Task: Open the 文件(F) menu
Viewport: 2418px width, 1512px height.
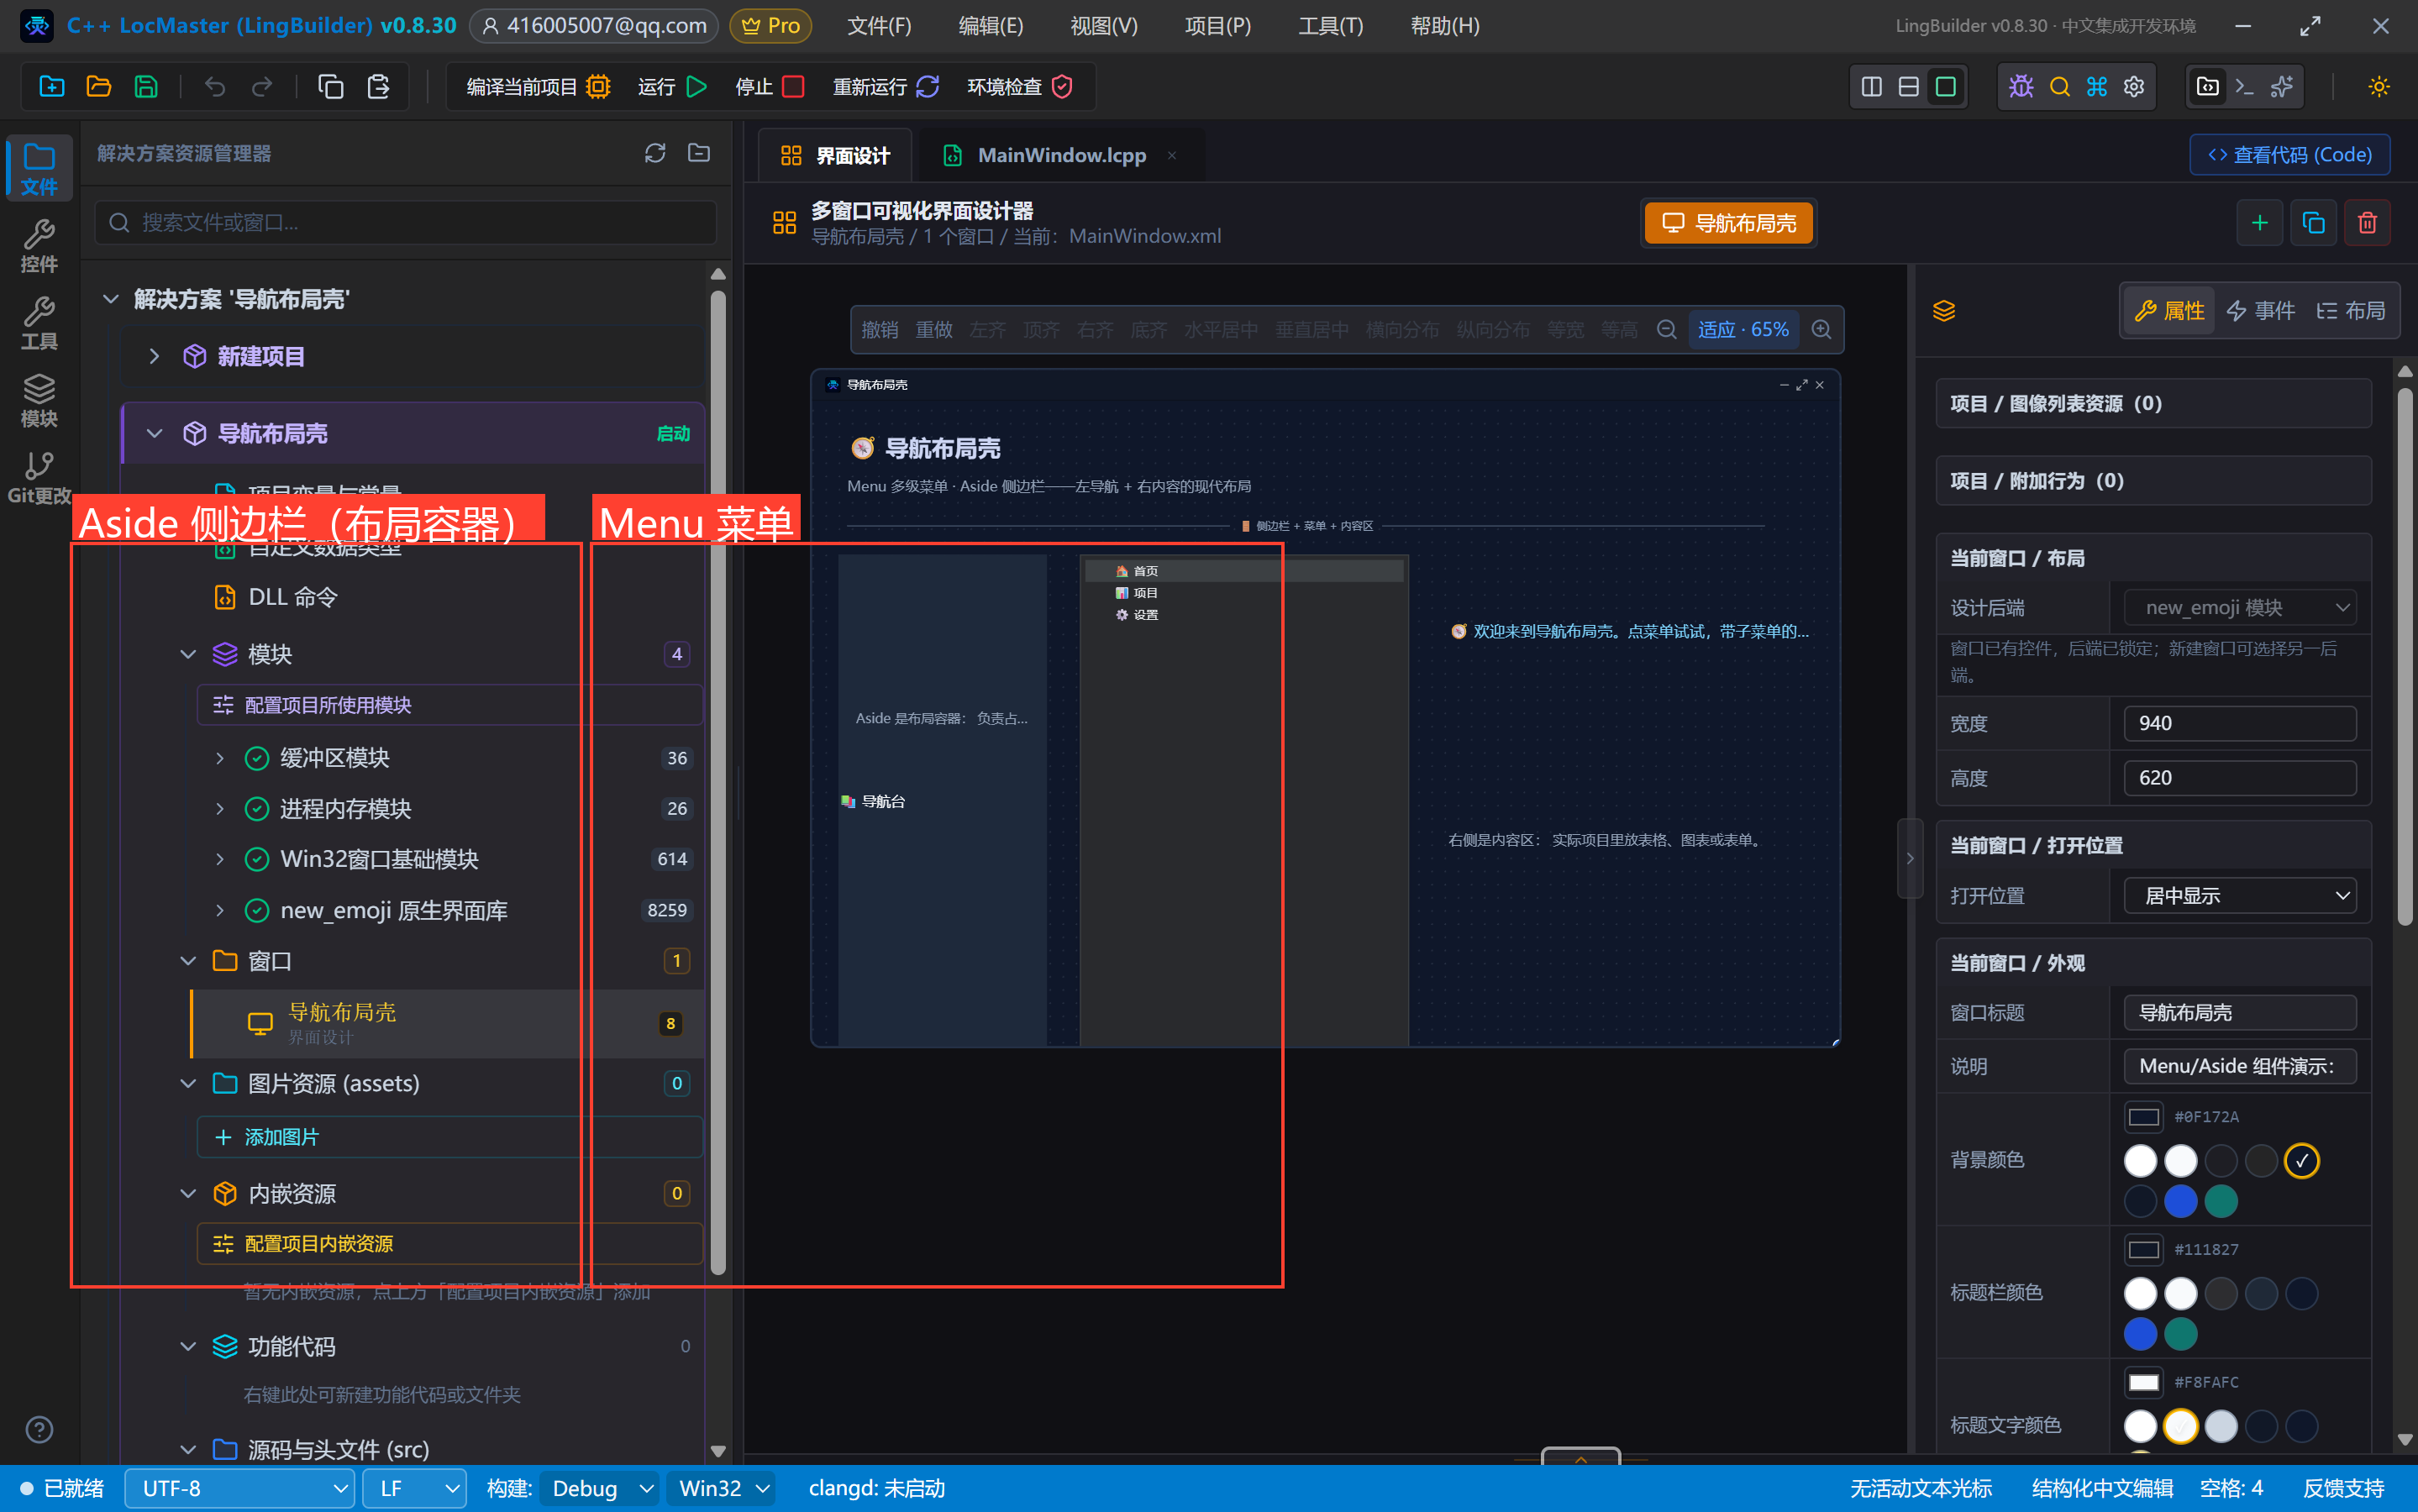Action: point(879,26)
